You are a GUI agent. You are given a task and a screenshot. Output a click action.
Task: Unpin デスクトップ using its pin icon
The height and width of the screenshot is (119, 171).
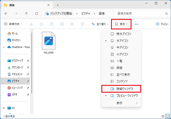[28, 61]
